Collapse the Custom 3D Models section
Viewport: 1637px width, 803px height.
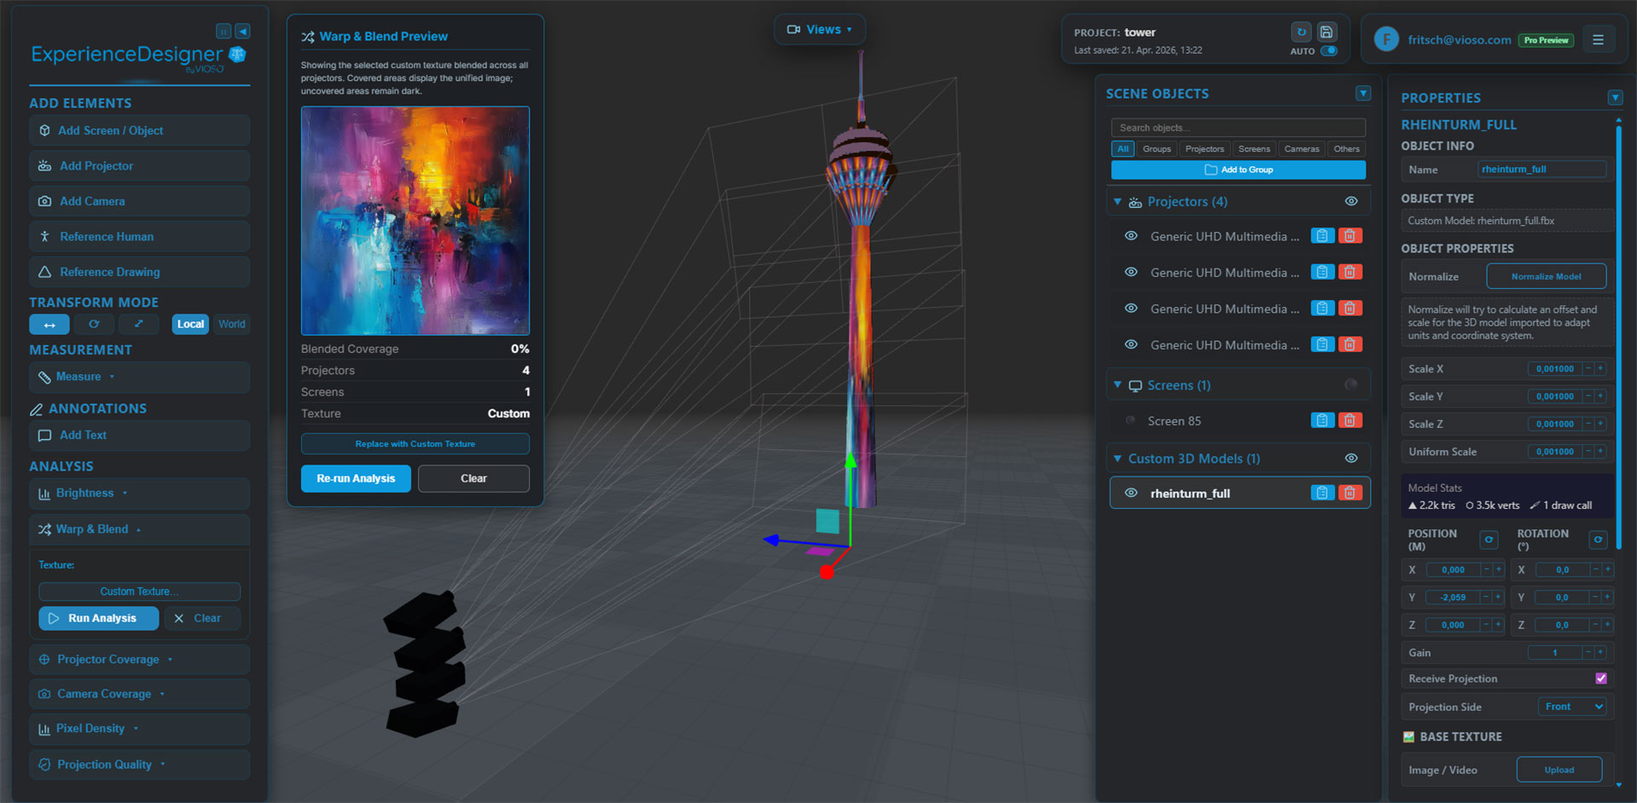click(1118, 458)
